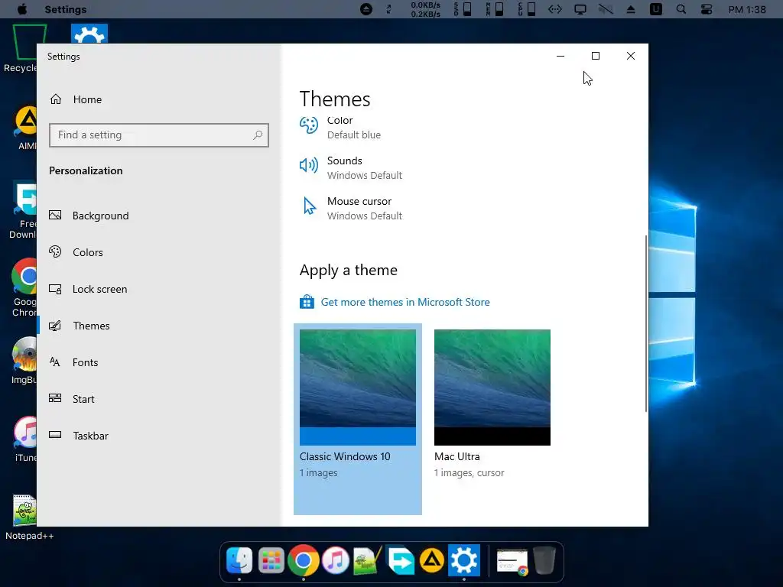Maximize the Settings window
The image size is (783, 587).
[x=595, y=56]
